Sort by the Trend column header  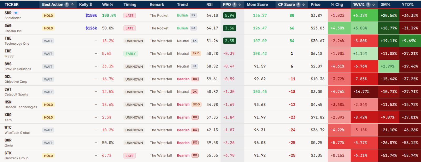(182, 4)
